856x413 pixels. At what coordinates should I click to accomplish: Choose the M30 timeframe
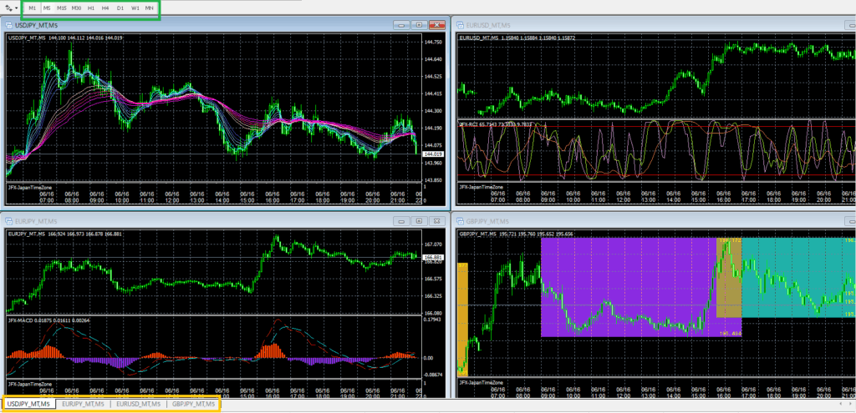[76, 8]
